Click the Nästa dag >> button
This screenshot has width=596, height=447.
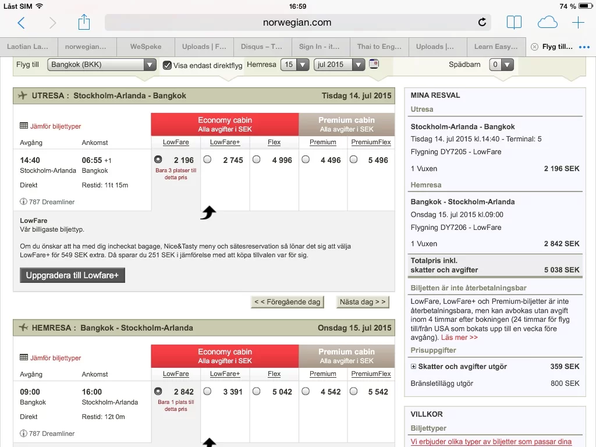pyautogui.click(x=363, y=302)
